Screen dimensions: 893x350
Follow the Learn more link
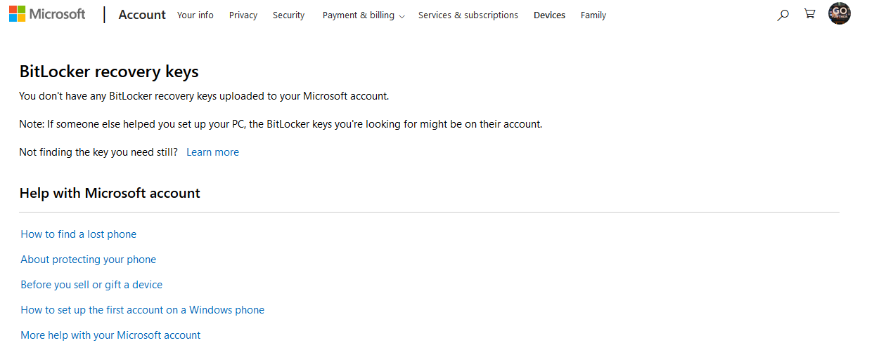pyautogui.click(x=212, y=152)
